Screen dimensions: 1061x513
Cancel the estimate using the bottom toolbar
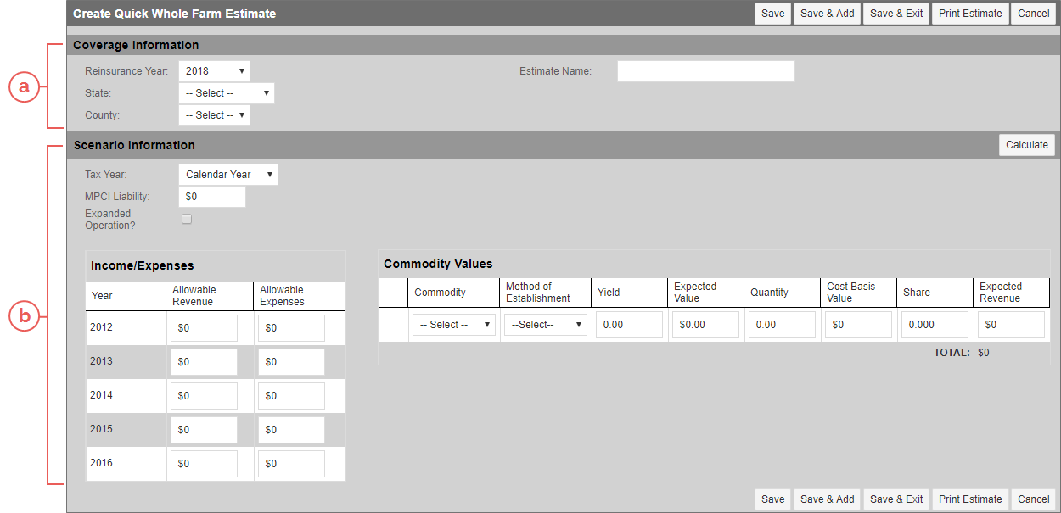[x=1033, y=499]
